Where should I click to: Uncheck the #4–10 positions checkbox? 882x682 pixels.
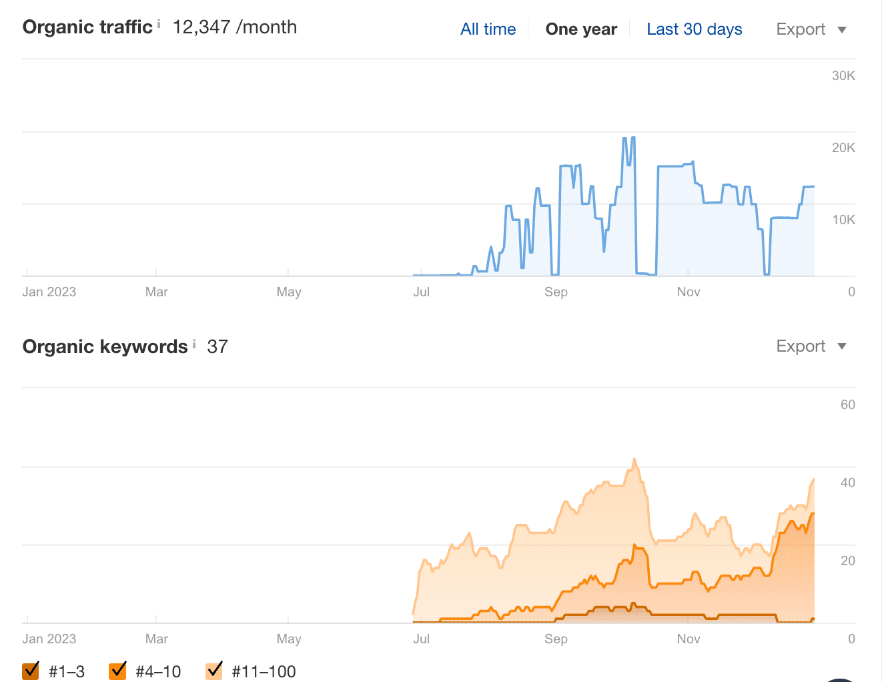[x=117, y=671]
